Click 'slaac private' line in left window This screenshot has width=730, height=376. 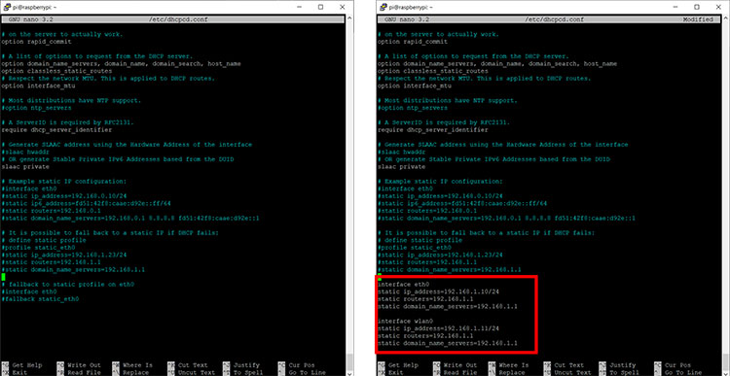coord(25,166)
